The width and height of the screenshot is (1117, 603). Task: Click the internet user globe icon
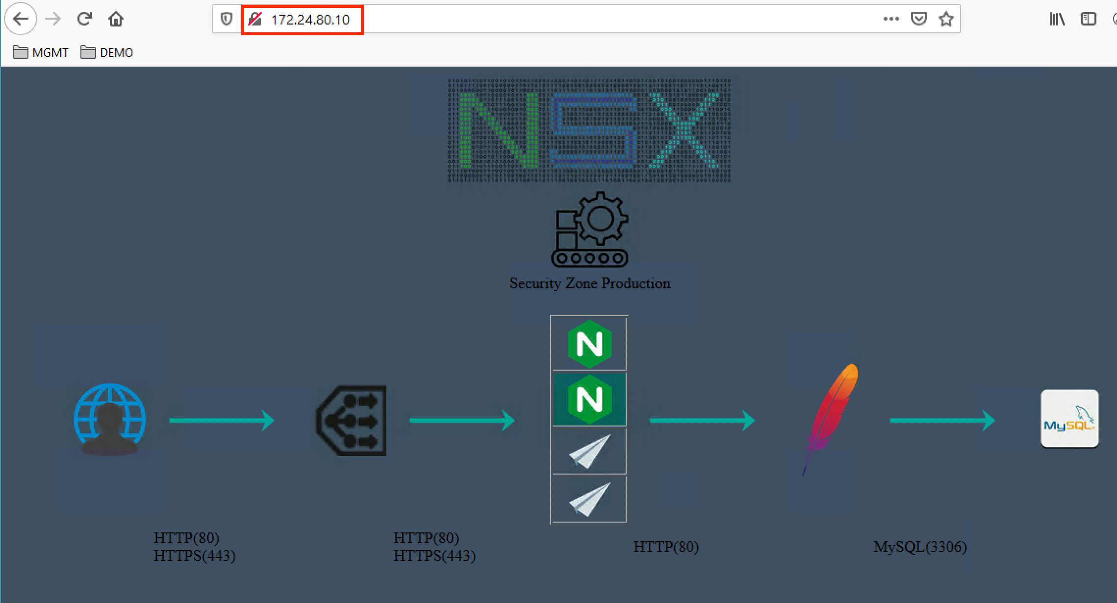click(110, 420)
